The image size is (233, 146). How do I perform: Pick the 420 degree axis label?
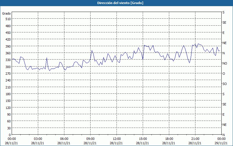click(x=8, y=39)
